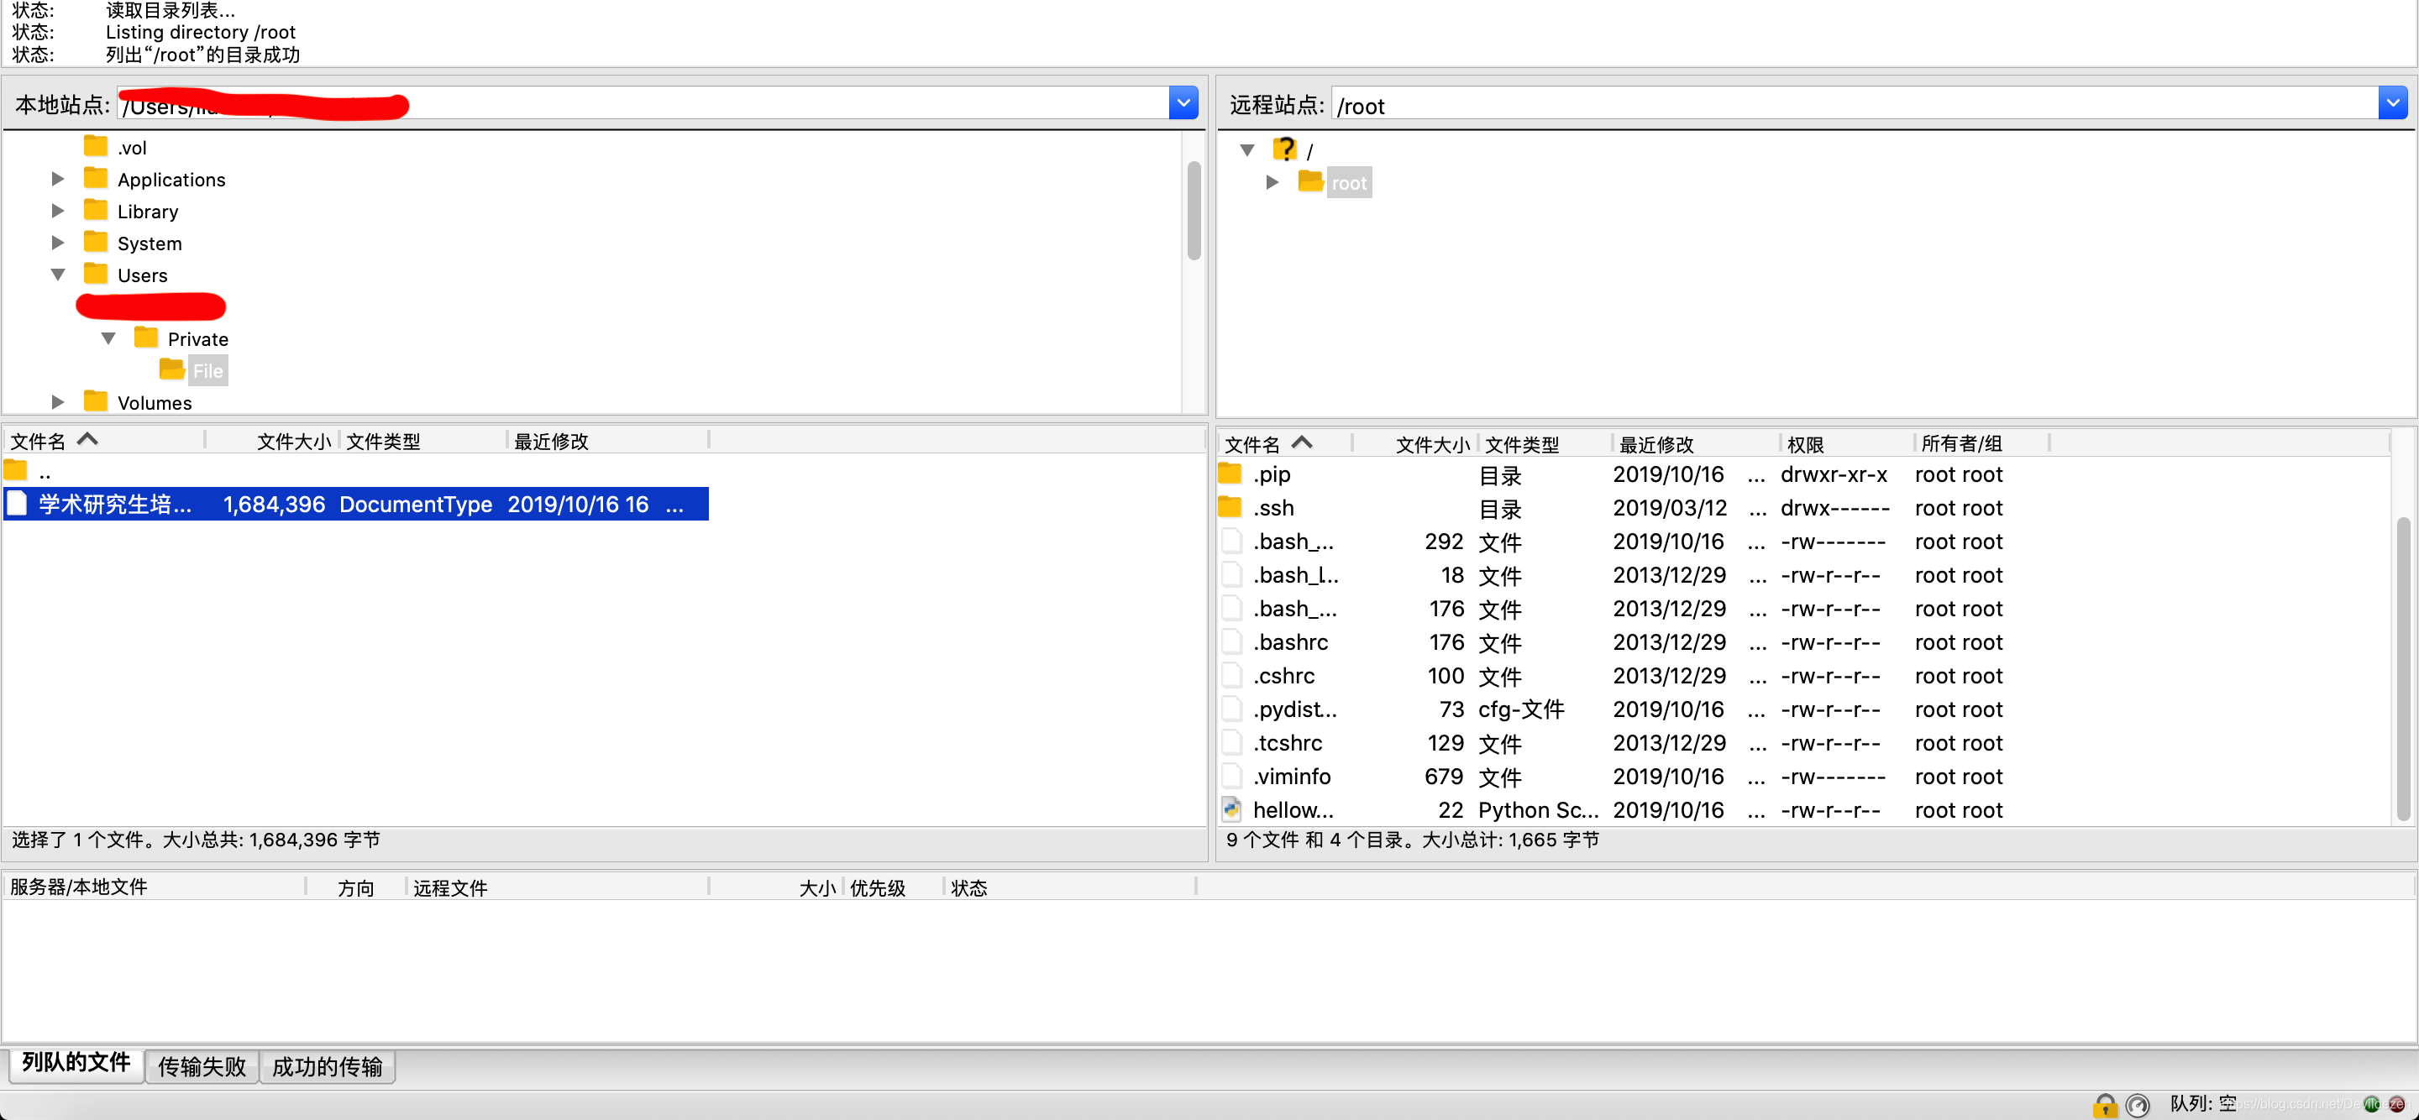Click the lock icon in the status bar

[2106, 1106]
